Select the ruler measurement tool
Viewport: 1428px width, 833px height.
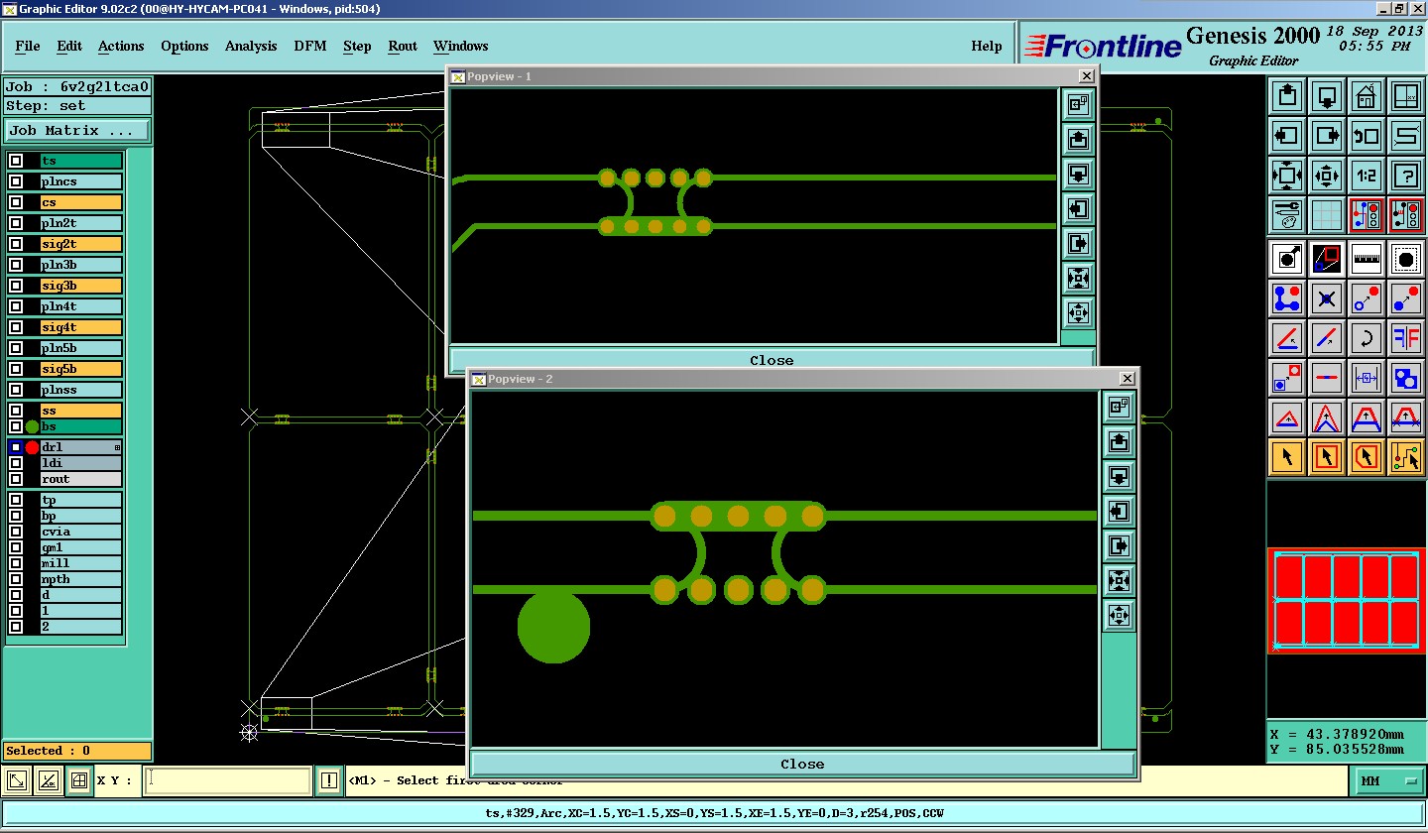click(1366, 259)
